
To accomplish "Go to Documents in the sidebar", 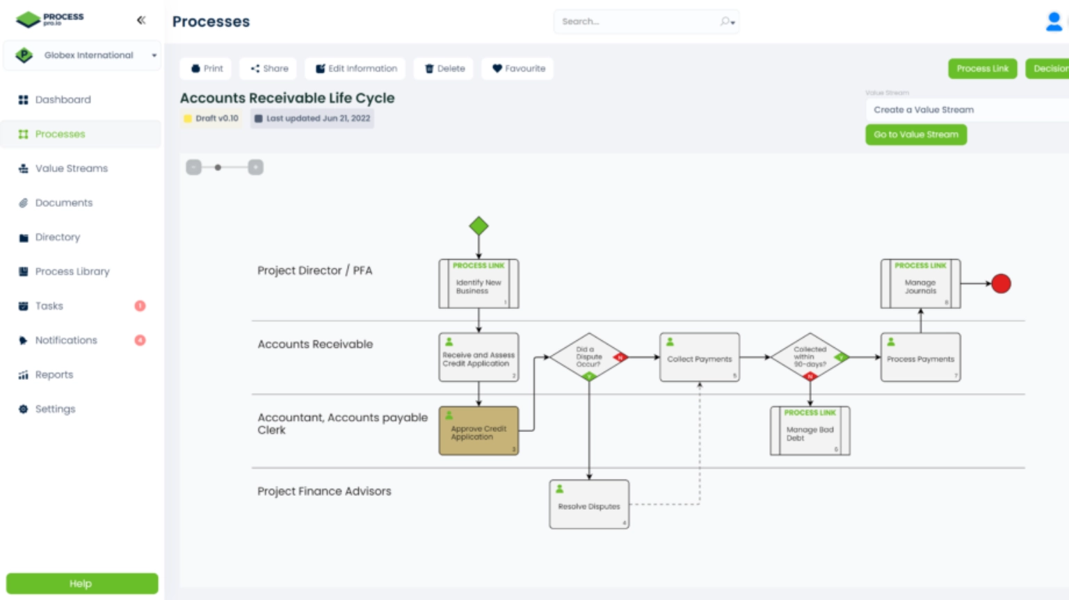I will click(x=81, y=203).
